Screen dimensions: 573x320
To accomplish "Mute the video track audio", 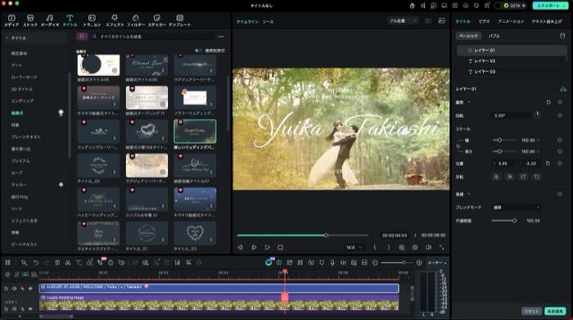I will (x=22, y=309).
